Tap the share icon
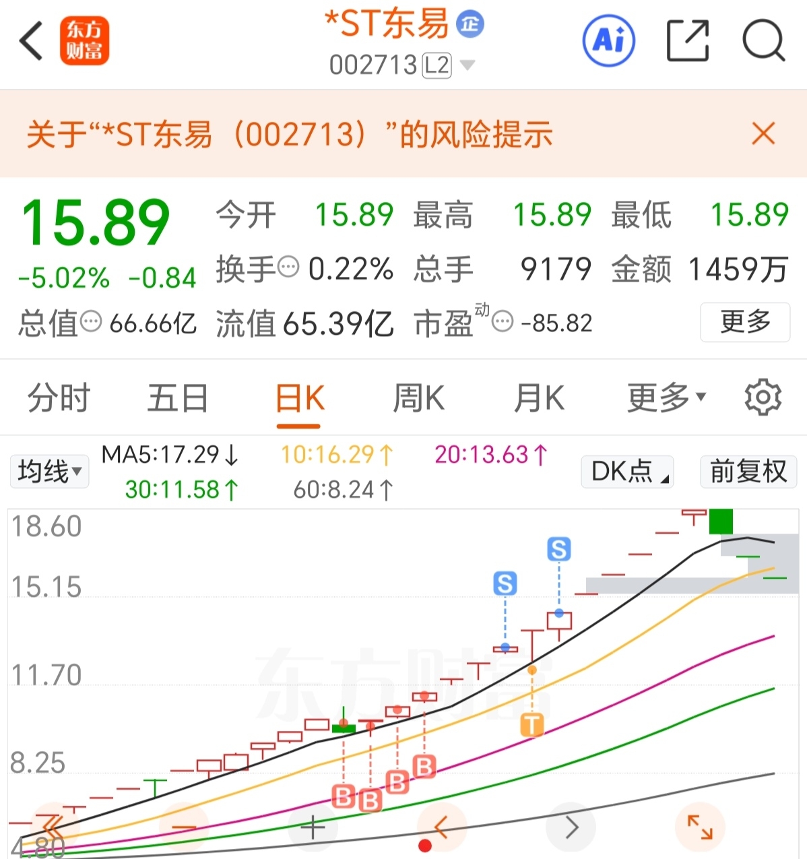This screenshot has height=859, width=807. pos(688,40)
